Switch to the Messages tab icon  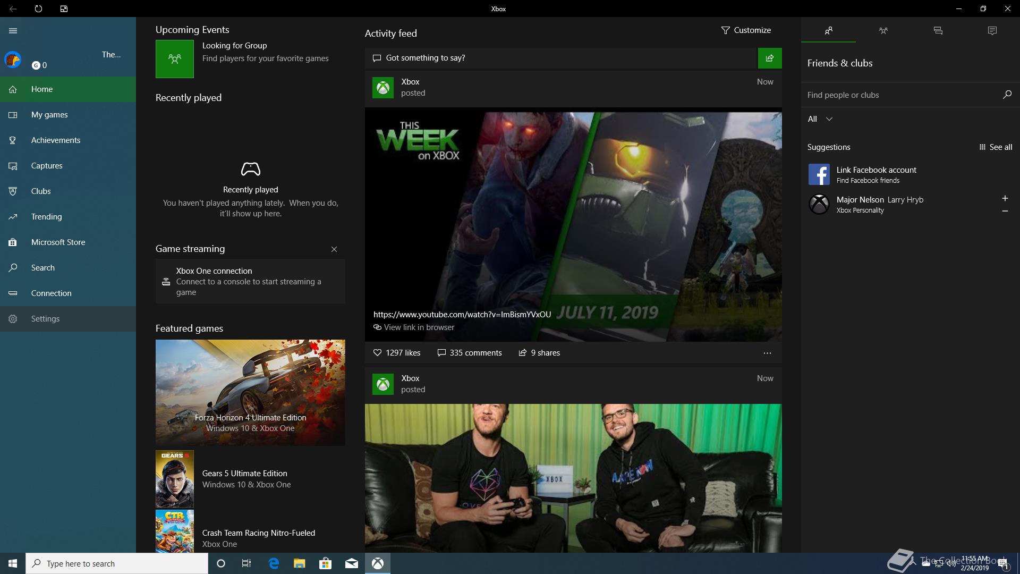click(x=938, y=31)
